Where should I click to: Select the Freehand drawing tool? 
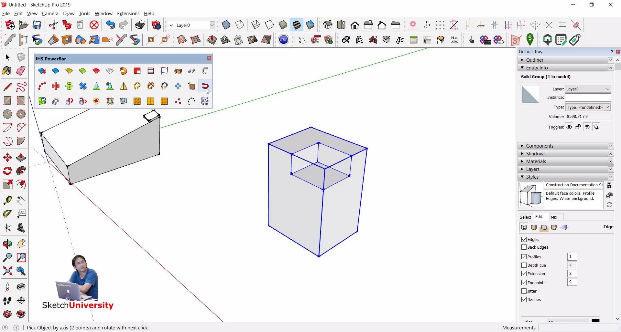click(x=21, y=87)
